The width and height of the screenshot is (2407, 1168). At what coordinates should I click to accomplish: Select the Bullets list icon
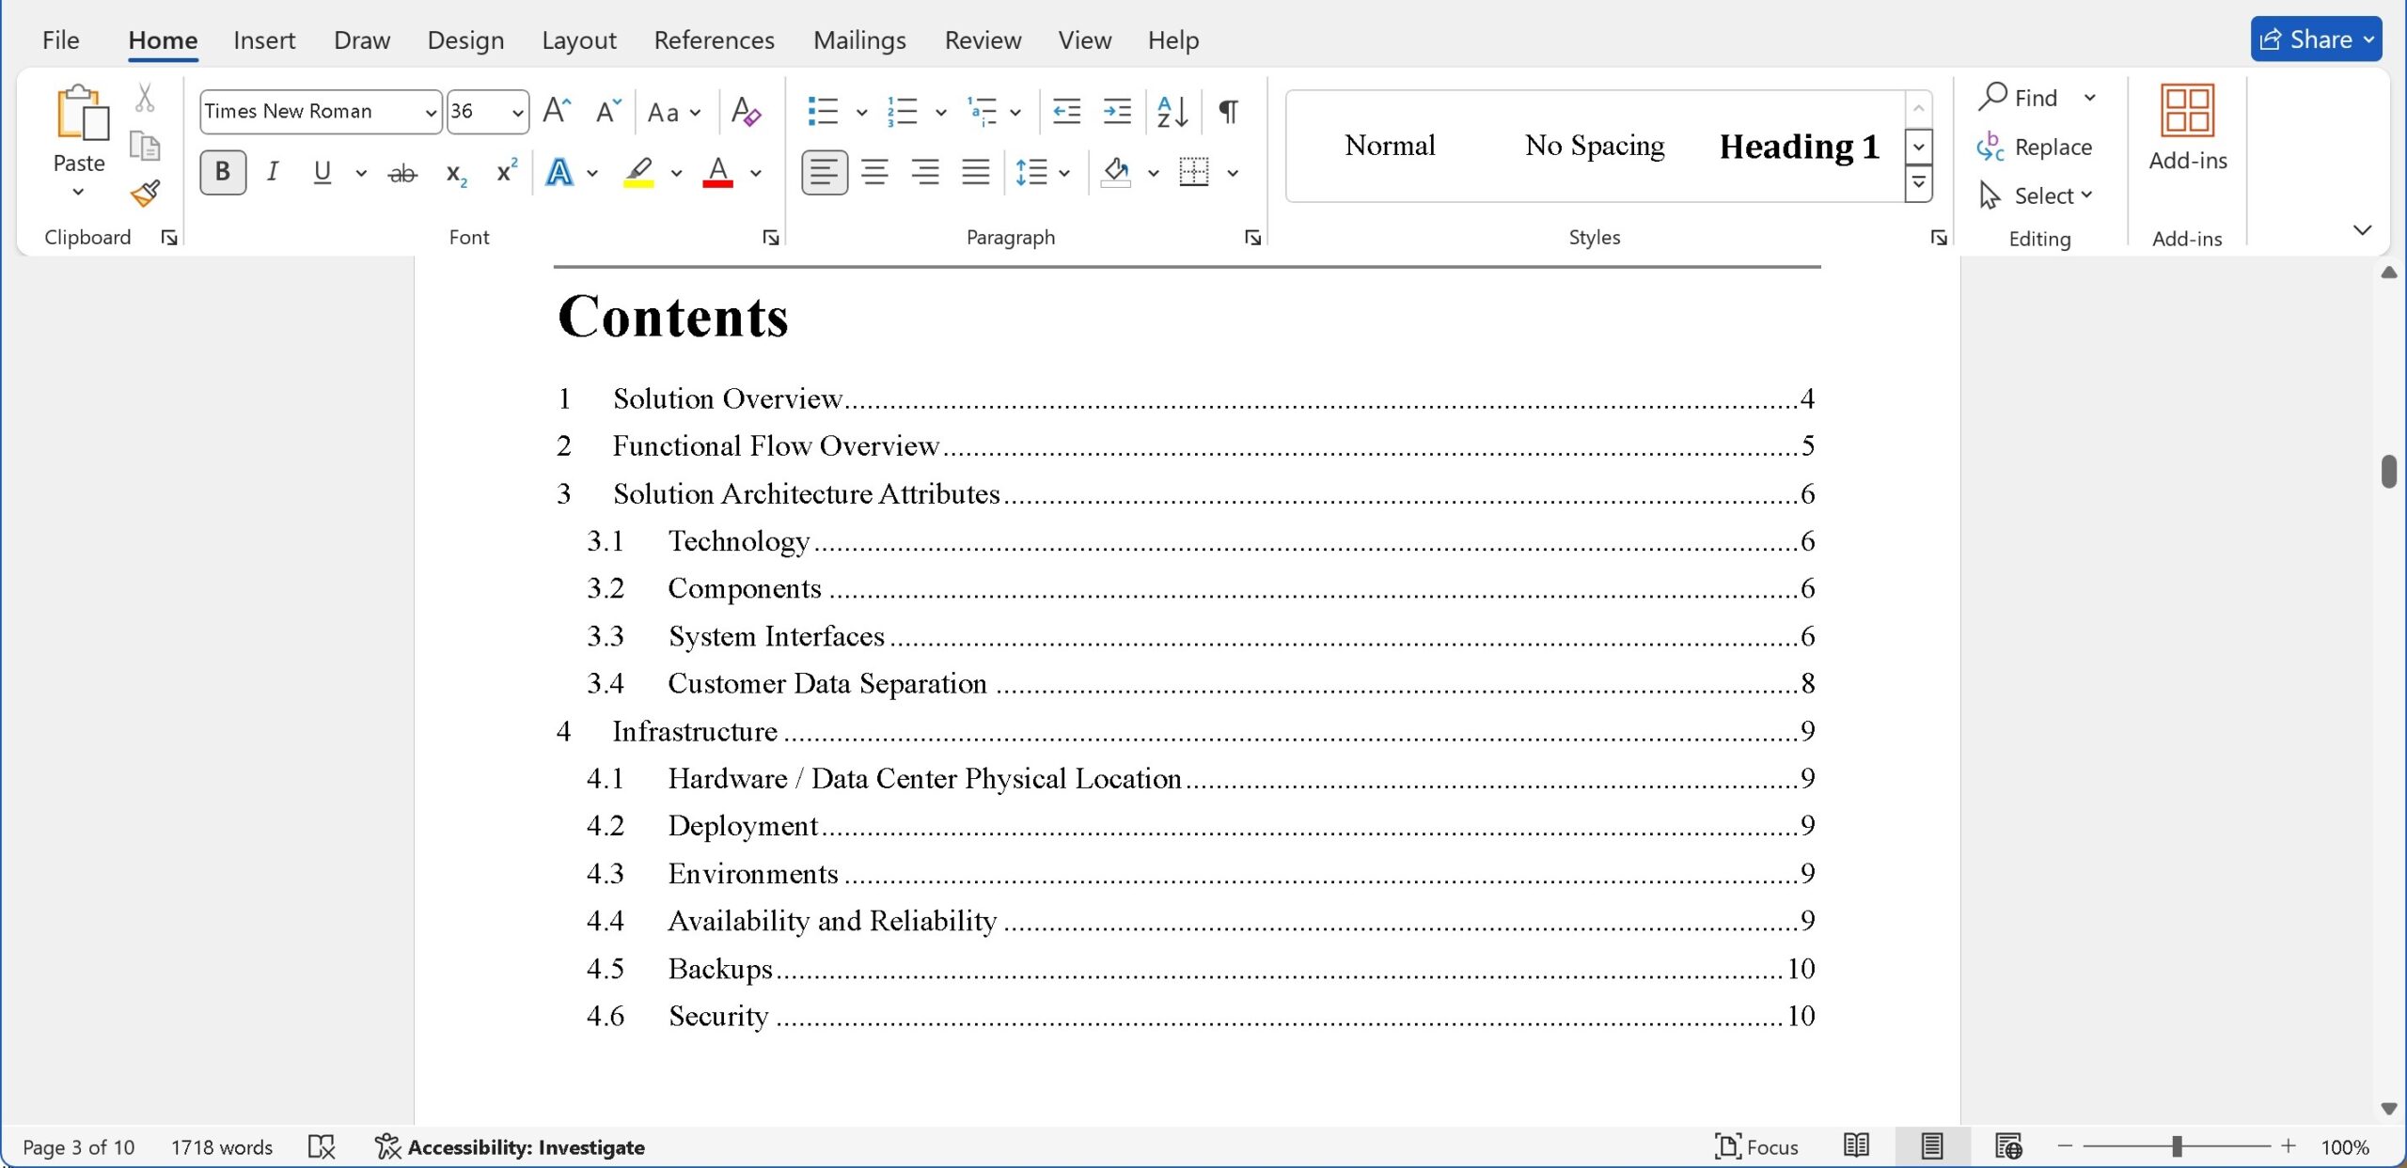tap(826, 109)
